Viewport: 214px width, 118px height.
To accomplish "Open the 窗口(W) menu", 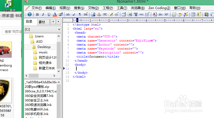I will click(x=180, y=8).
